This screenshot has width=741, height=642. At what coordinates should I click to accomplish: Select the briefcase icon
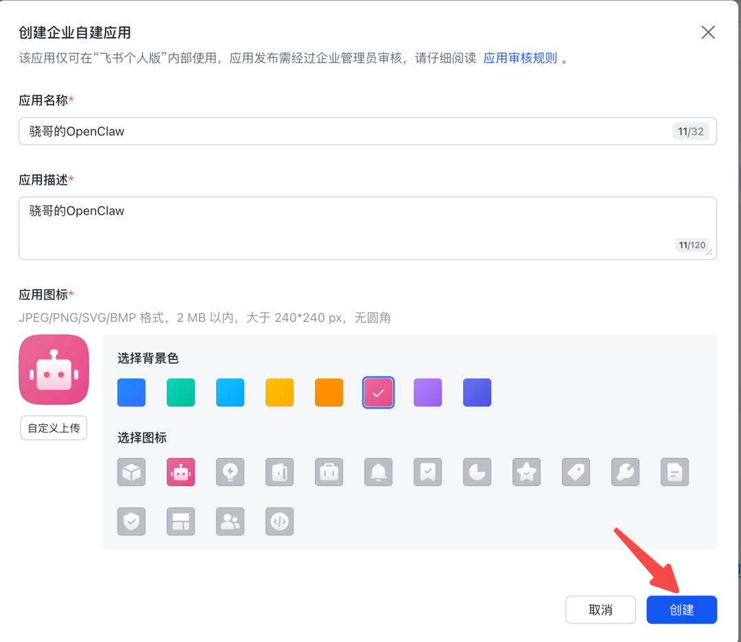click(329, 472)
